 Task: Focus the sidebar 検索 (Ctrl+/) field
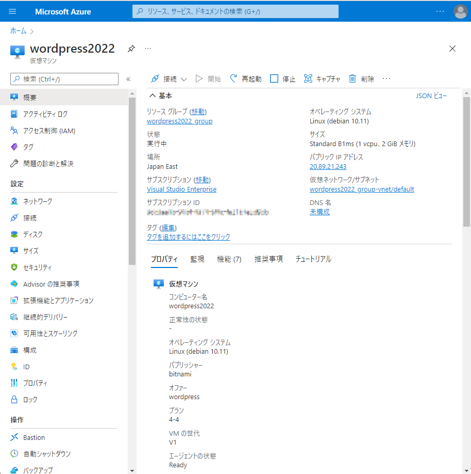64,79
